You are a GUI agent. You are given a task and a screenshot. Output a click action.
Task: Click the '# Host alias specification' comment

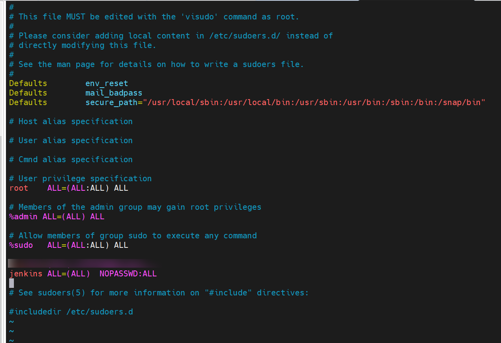tap(71, 121)
